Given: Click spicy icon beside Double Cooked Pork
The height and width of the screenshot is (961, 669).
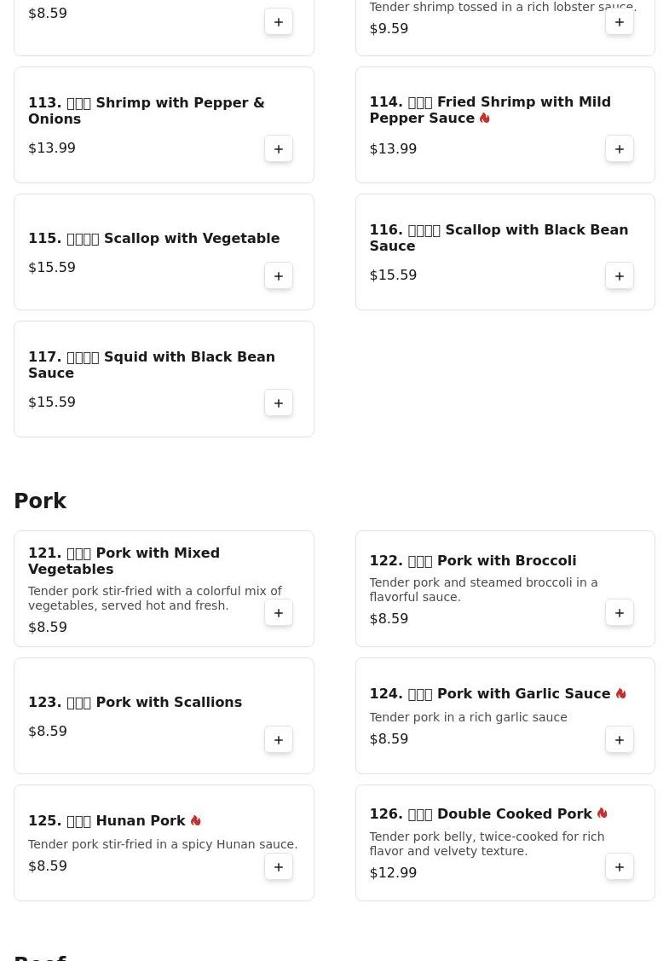Looking at the screenshot, I should pyautogui.click(x=602, y=813).
